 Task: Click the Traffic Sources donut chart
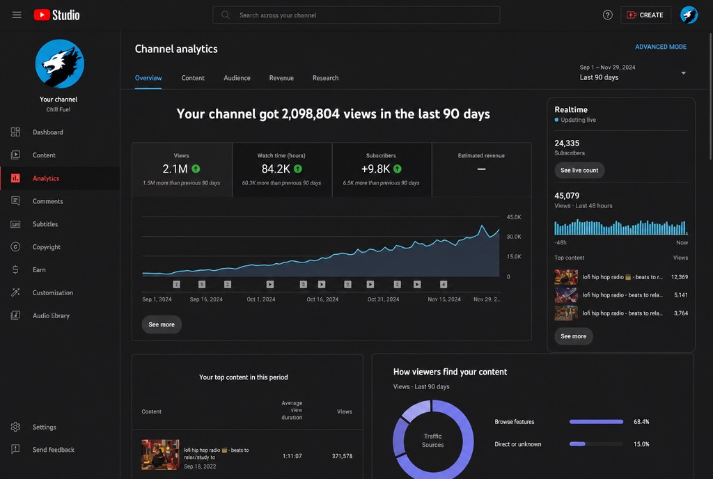(433, 440)
